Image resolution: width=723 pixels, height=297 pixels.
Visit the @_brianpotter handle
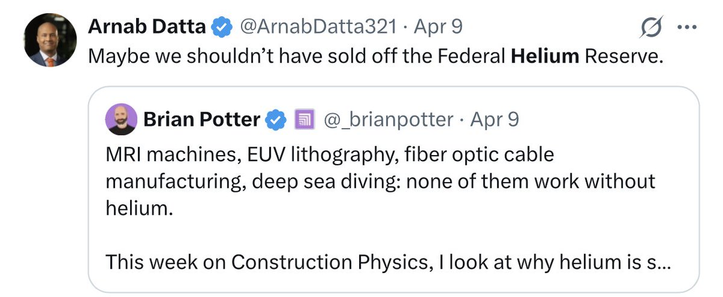click(388, 120)
